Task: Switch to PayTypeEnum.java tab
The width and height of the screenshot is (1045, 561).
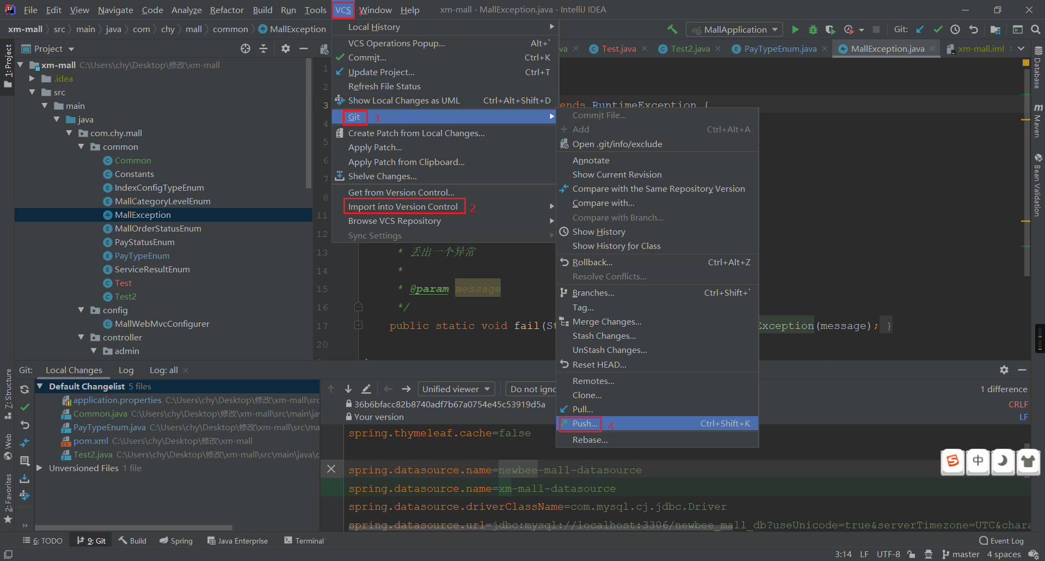Action: point(780,48)
